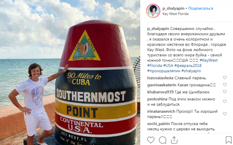Open the #Florida hashtag
The image size is (233, 145).
point(155,66)
